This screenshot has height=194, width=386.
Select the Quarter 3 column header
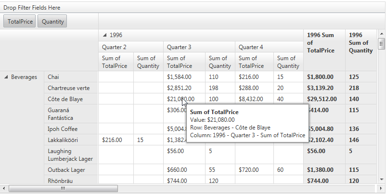point(179,47)
